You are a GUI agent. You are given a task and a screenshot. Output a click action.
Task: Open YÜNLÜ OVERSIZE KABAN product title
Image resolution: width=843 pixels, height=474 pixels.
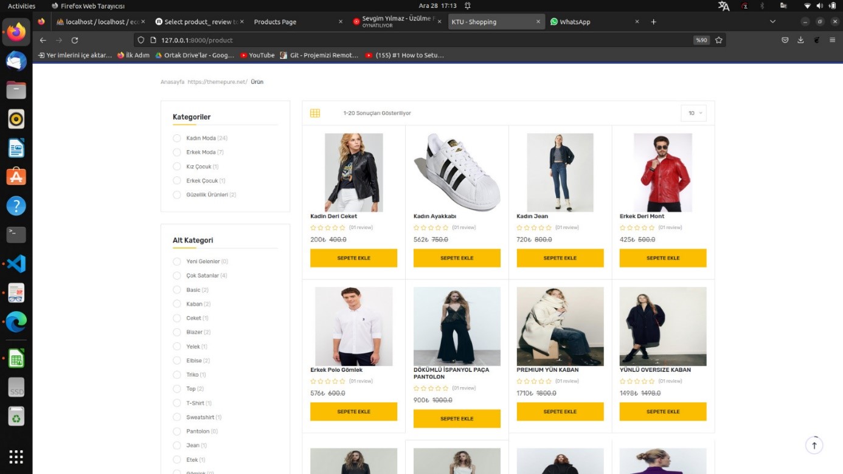pos(655,370)
